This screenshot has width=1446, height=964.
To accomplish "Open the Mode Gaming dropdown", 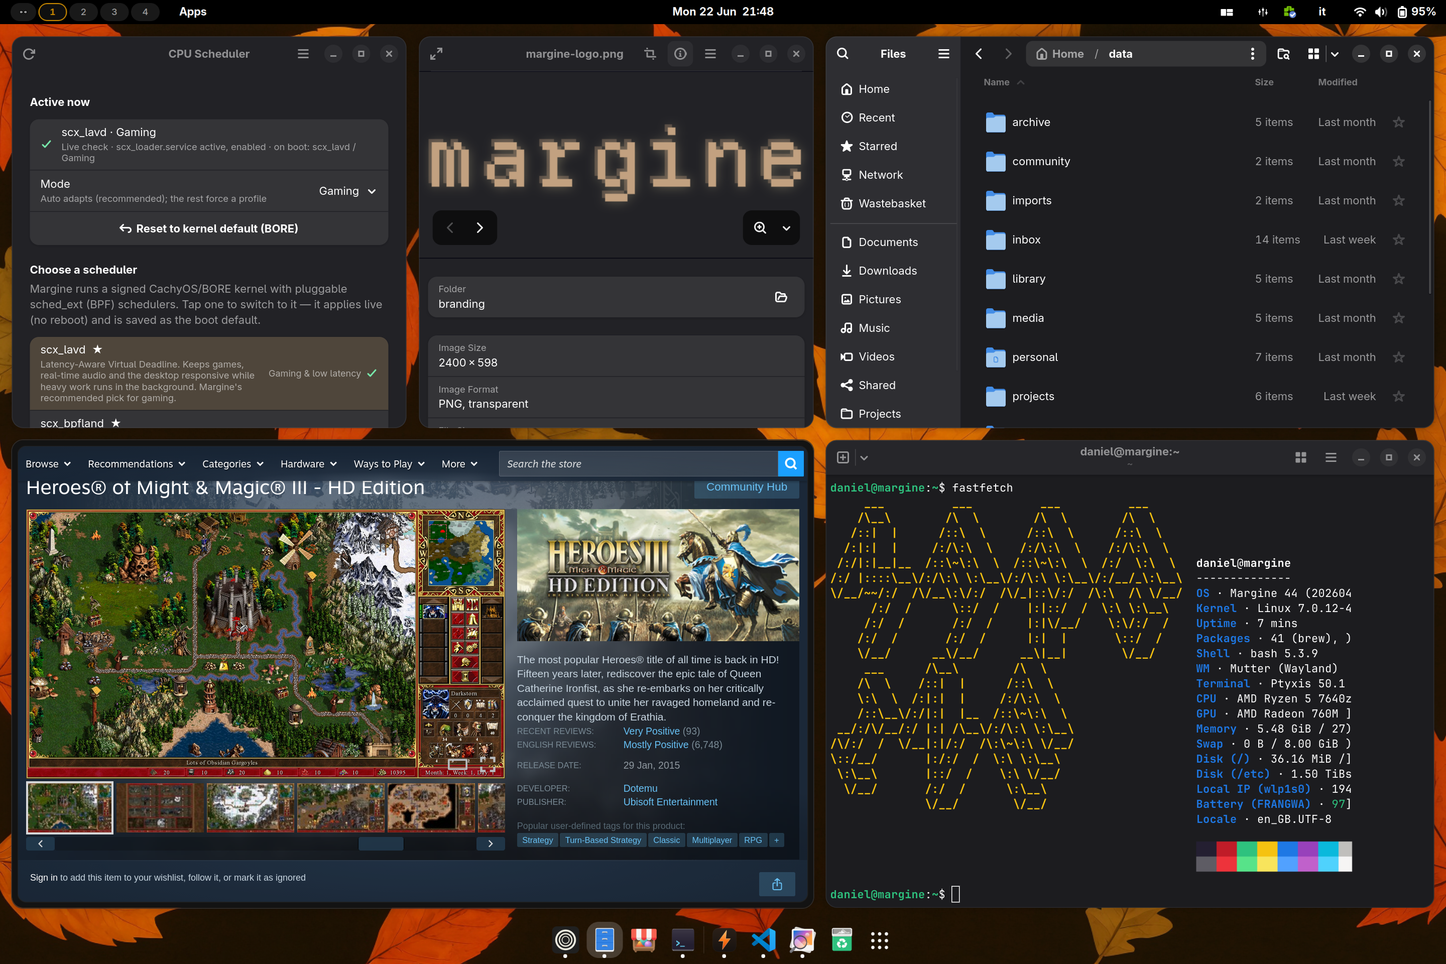I will 347,191.
